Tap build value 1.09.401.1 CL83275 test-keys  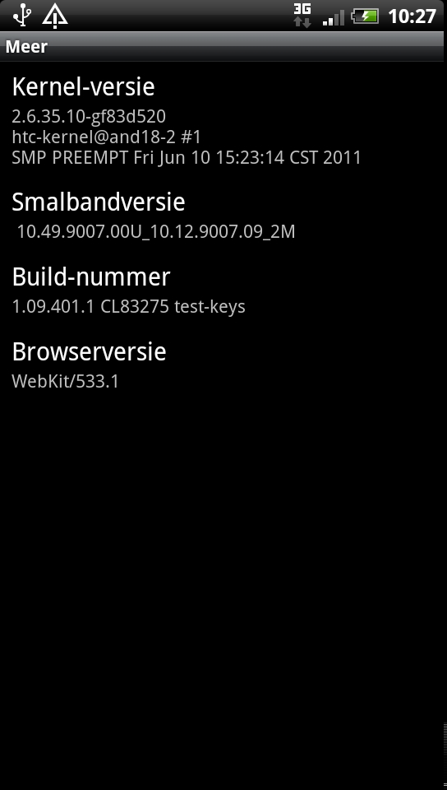click(x=128, y=307)
